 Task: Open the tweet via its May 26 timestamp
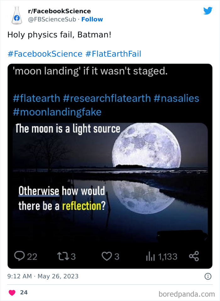[43, 276]
